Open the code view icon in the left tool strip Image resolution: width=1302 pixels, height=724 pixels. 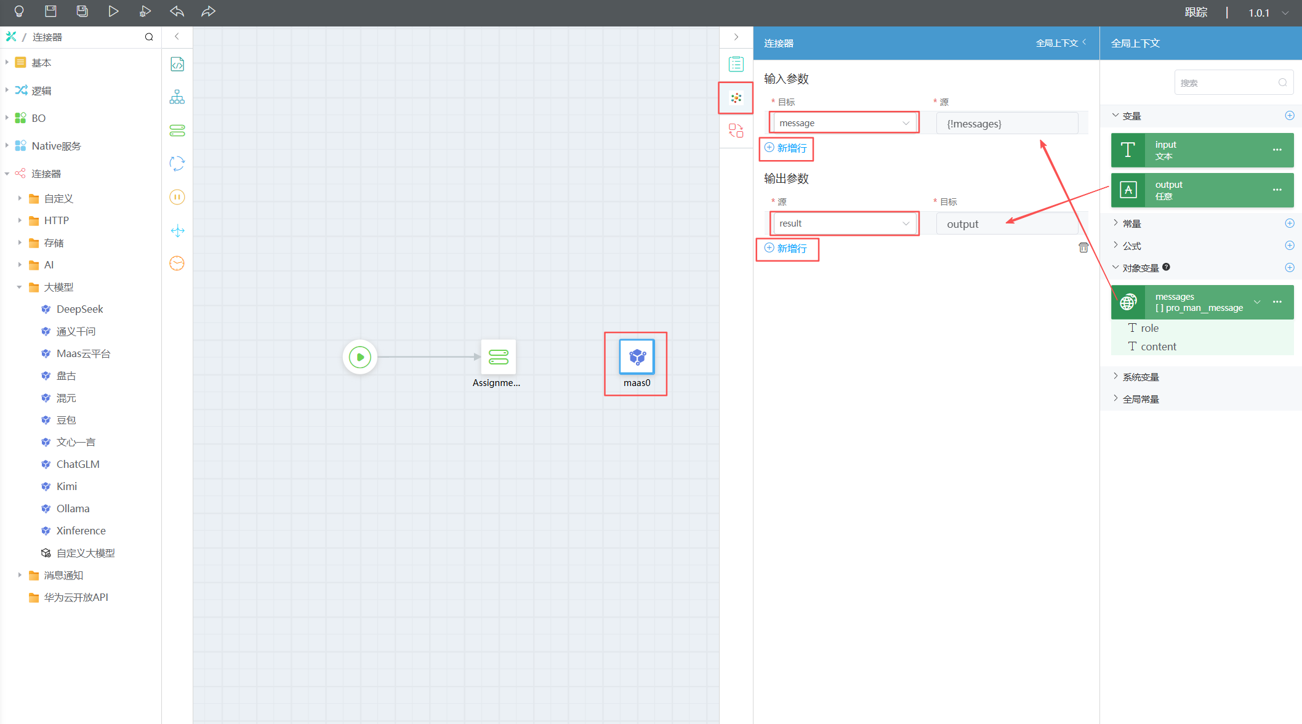(x=177, y=65)
